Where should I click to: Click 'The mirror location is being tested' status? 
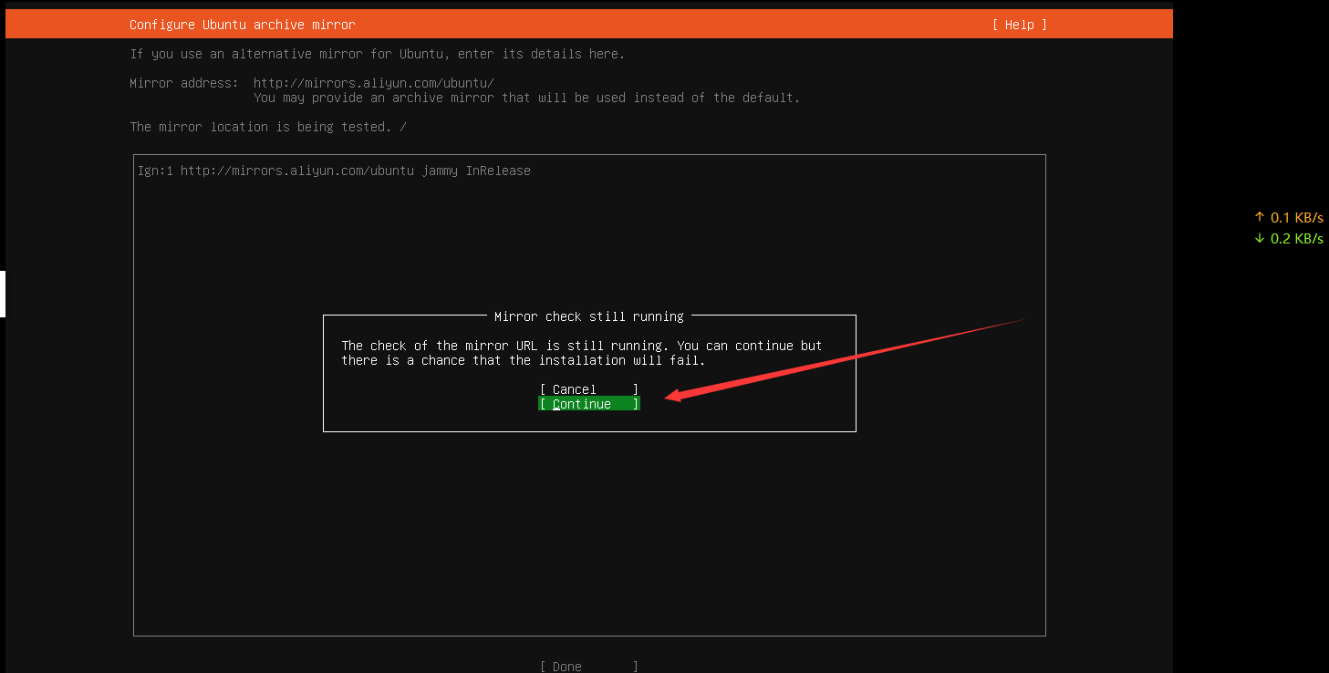point(268,127)
